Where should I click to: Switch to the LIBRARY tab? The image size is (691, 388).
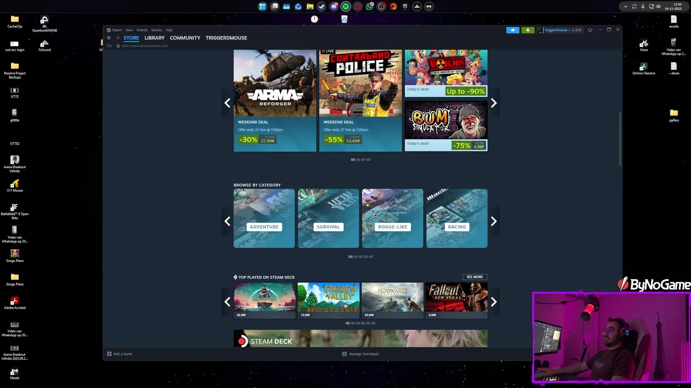point(154,38)
